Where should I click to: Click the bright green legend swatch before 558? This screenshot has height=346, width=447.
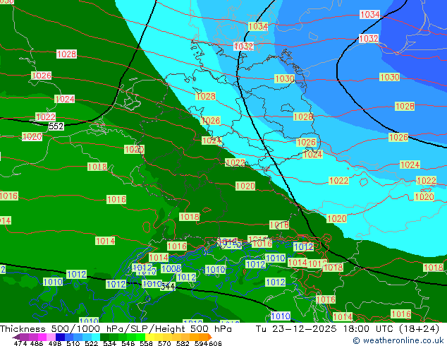[x=141, y=337]
